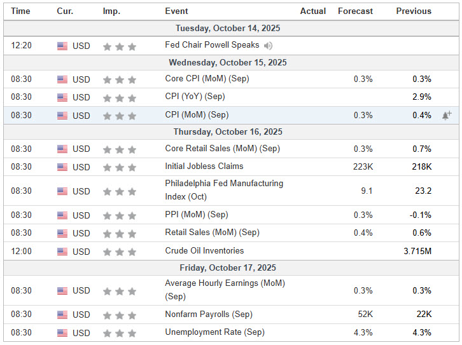
Task: Click the Time column header
Action: (20, 11)
